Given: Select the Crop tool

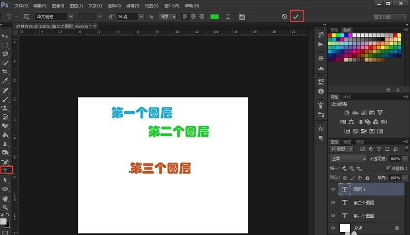Looking at the screenshot, I should coord(5,72).
